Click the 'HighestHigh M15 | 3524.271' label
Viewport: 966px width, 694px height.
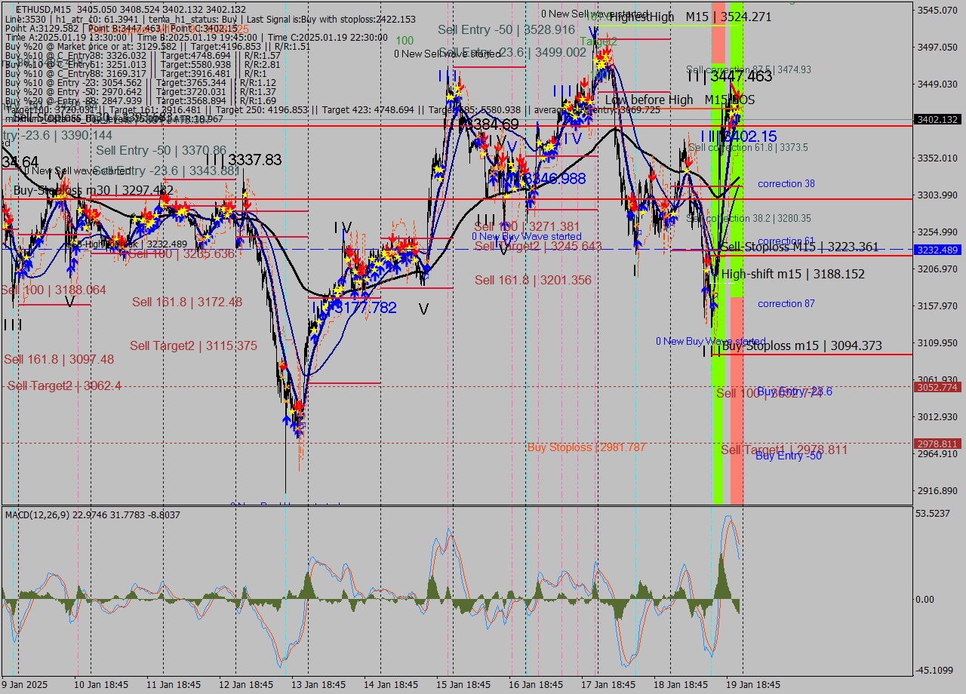pos(690,17)
